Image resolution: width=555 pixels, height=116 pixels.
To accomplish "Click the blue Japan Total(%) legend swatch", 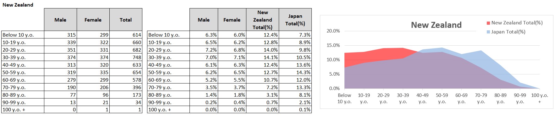I will coord(488,32).
